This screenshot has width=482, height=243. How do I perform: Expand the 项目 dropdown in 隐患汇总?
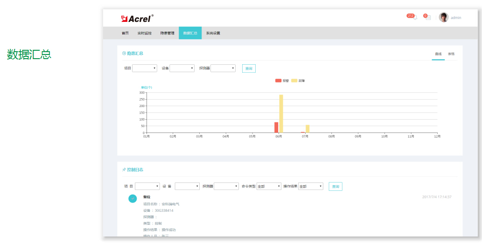[145, 68]
